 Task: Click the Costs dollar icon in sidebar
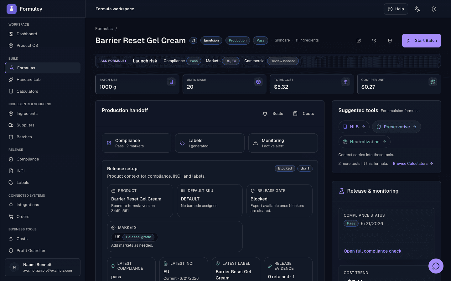point(11,239)
